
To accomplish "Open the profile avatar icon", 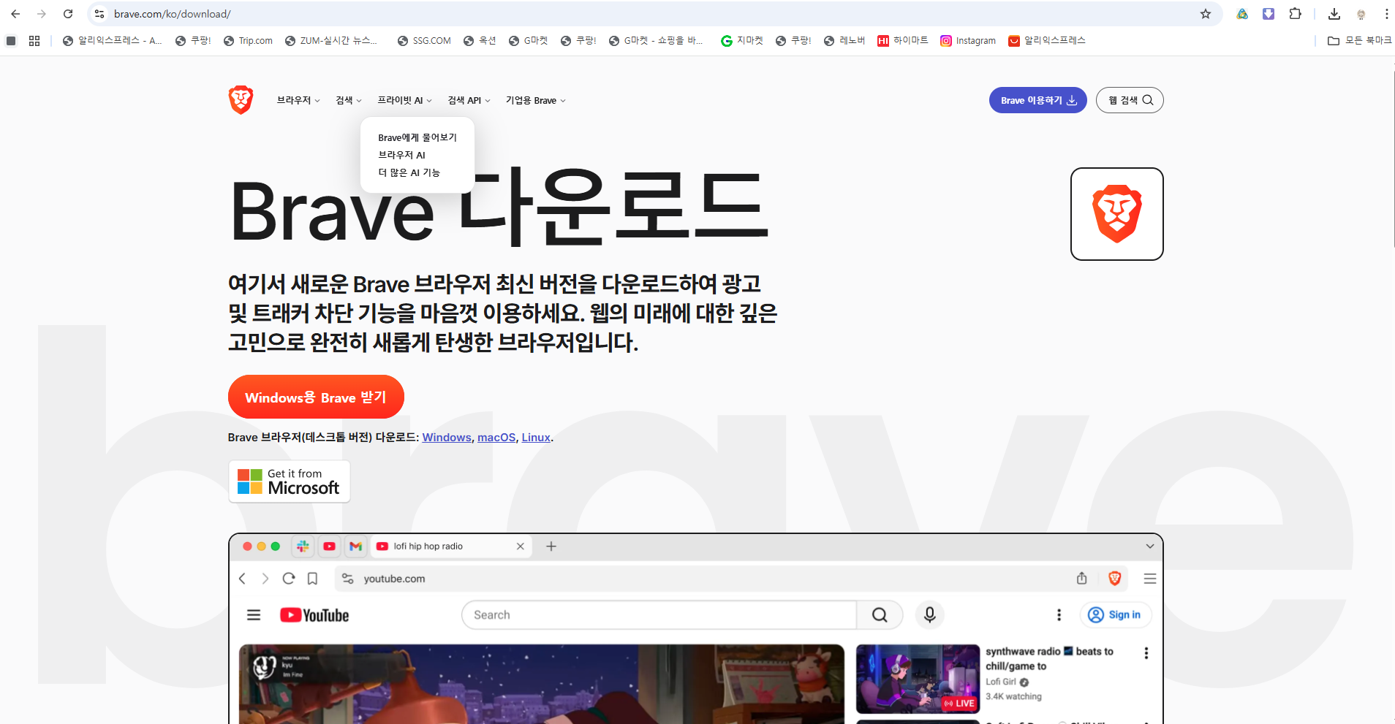I will [1361, 14].
